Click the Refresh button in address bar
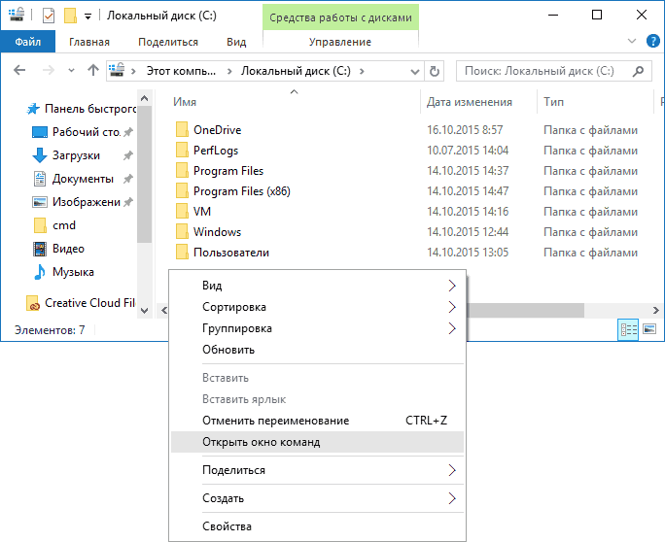Image resolution: width=665 pixels, height=542 pixels. point(435,71)
